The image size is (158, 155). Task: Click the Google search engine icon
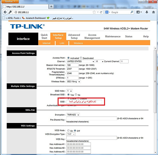coord(107,12)
